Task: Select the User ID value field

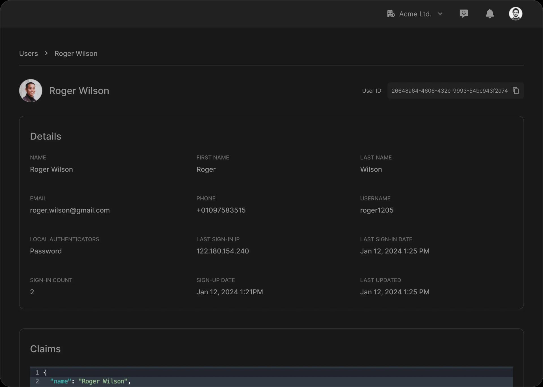Action: tap(450, 90)
